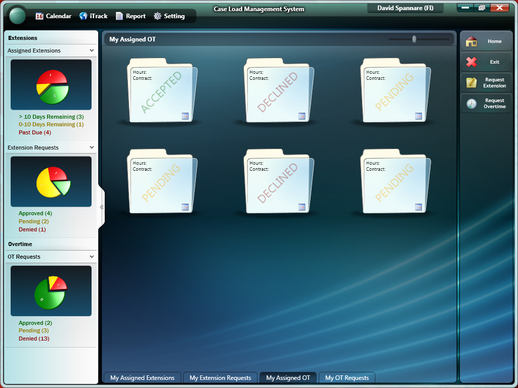This screenshot has width=518, height=388.
Task: Click the green orb application button
Action: click(18, 15)
